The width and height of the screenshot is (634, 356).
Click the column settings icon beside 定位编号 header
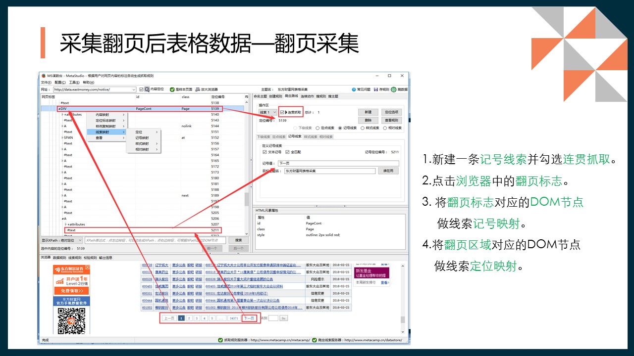[x=247, y=96]
